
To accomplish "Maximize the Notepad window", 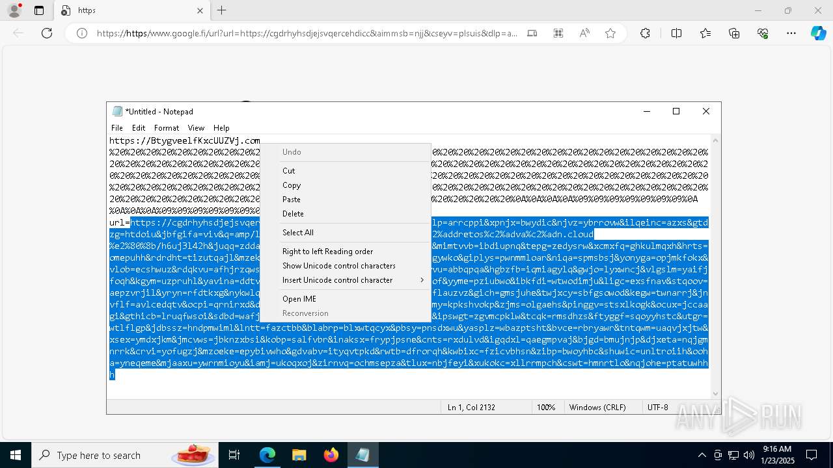I will point(676,111).
